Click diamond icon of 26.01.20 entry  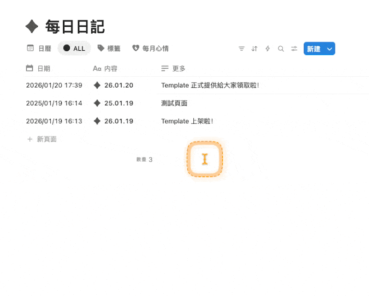pos(97,85)
